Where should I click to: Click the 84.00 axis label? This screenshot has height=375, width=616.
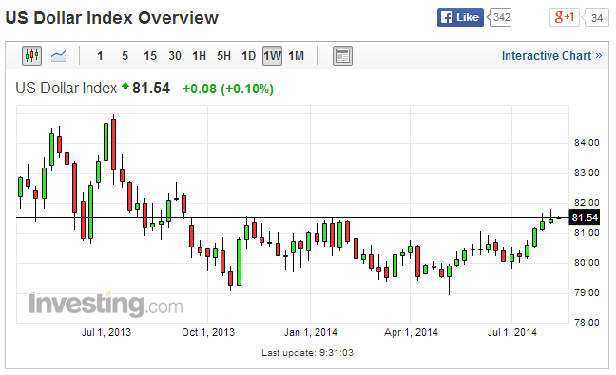pyautogui.click(x=587, y=143)
